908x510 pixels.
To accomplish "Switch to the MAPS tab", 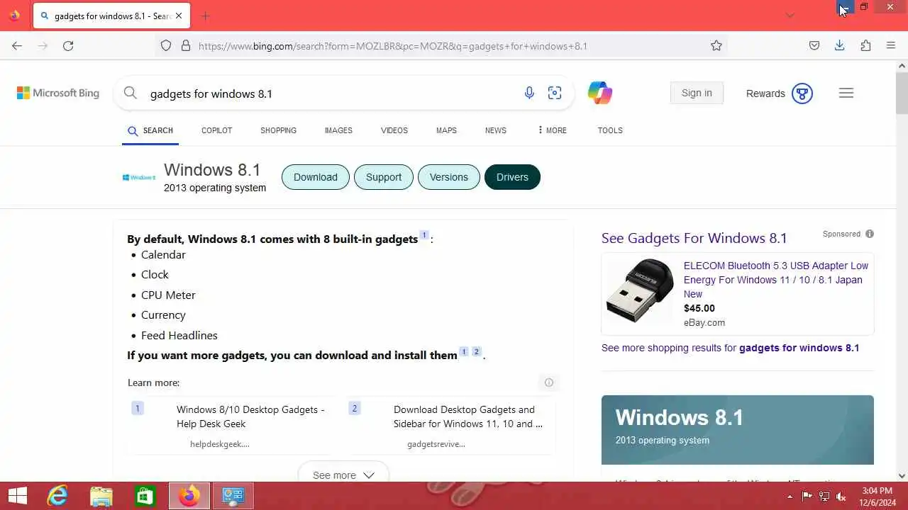I will [446, 130].
